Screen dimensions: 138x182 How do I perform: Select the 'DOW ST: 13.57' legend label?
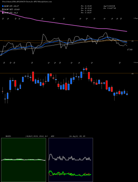pos(11,6)
